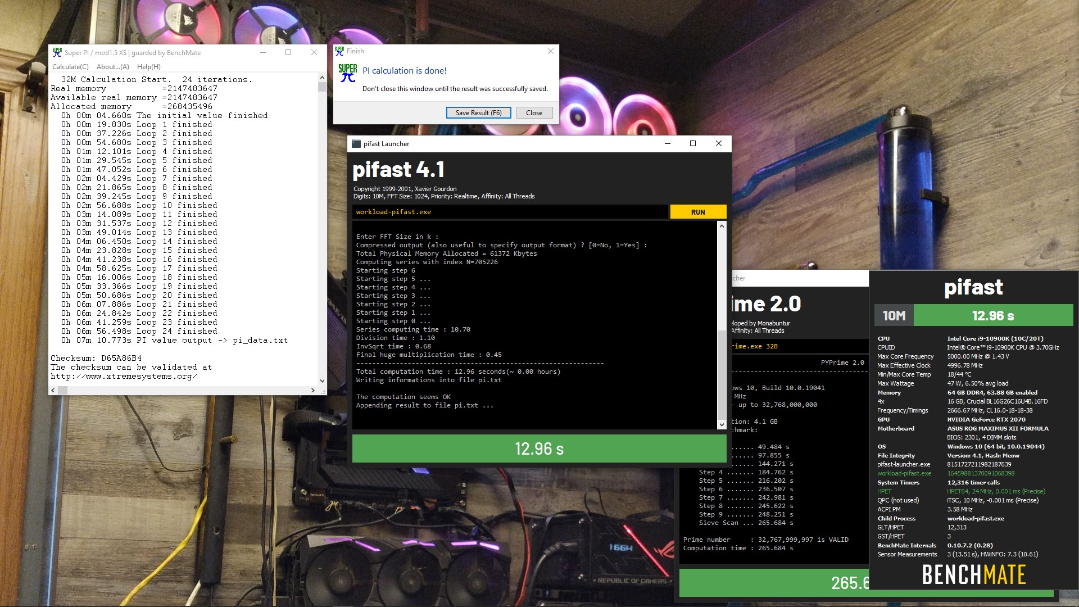Minimize the Super PI window
This screenshot has width=1079, height=607.
262,52
